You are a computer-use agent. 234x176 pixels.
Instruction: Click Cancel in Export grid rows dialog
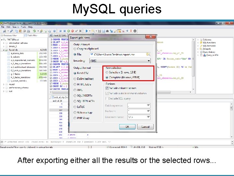tap(145, 127)
